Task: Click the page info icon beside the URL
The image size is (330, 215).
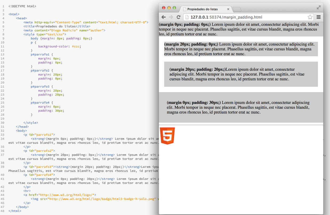Action: click(x=187, y=17)
